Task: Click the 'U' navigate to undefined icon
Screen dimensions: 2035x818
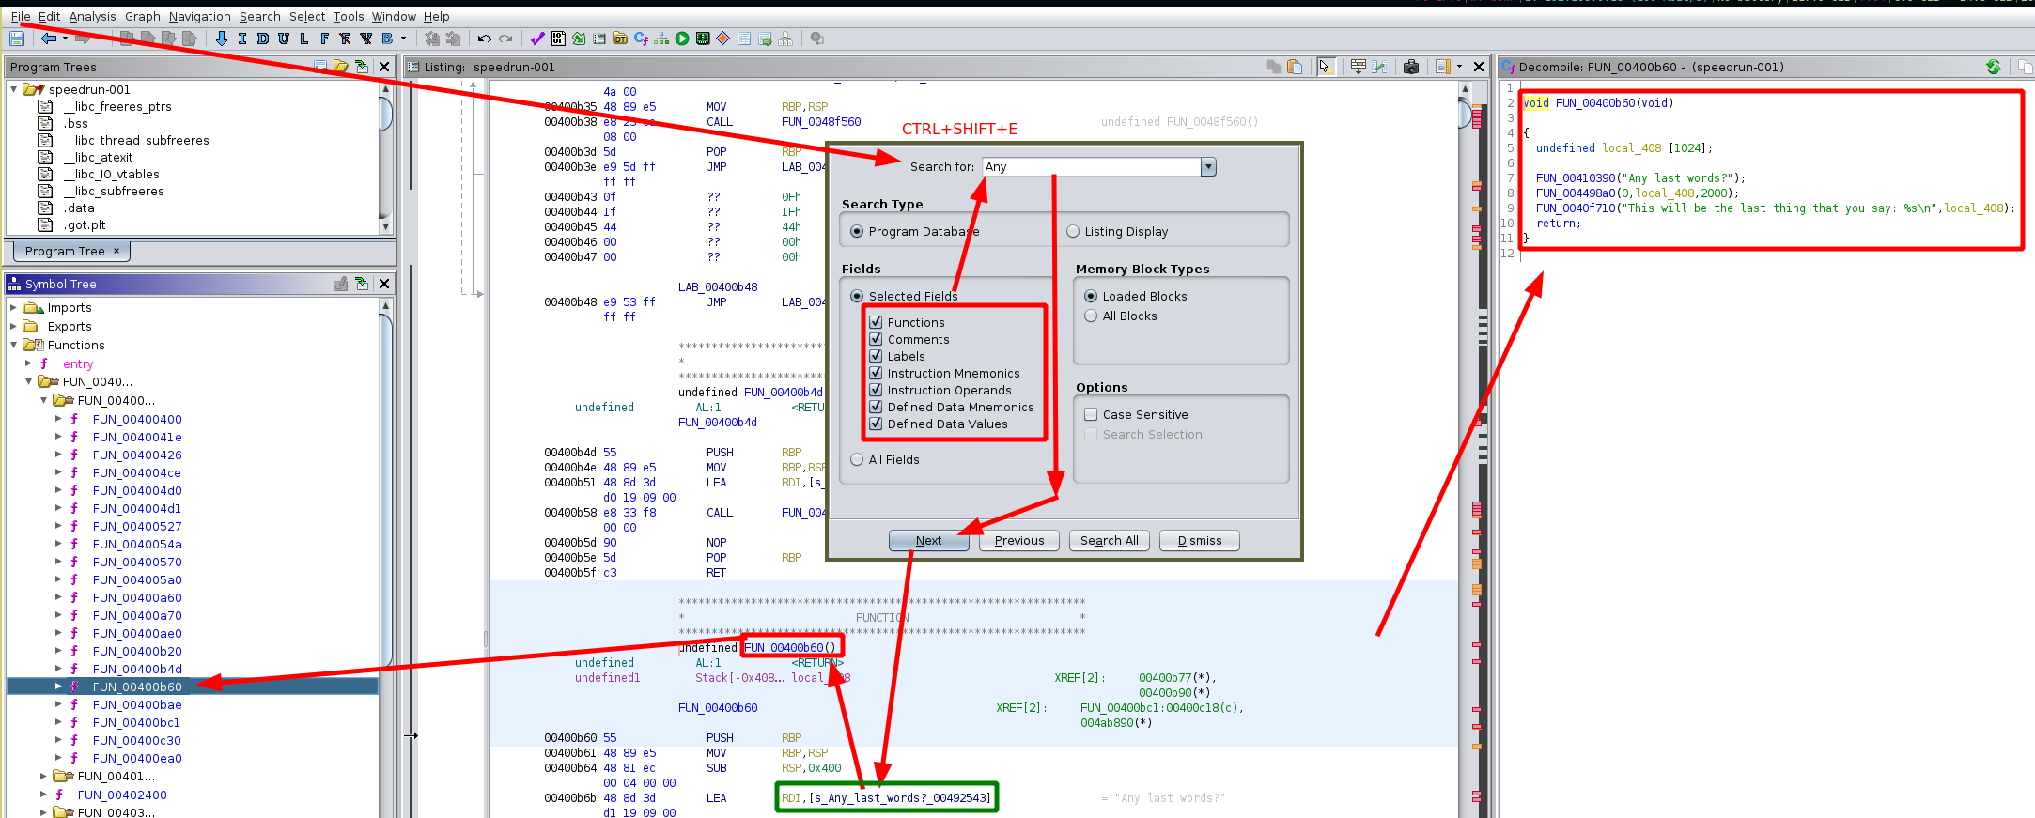Action: tap(284, 39)
